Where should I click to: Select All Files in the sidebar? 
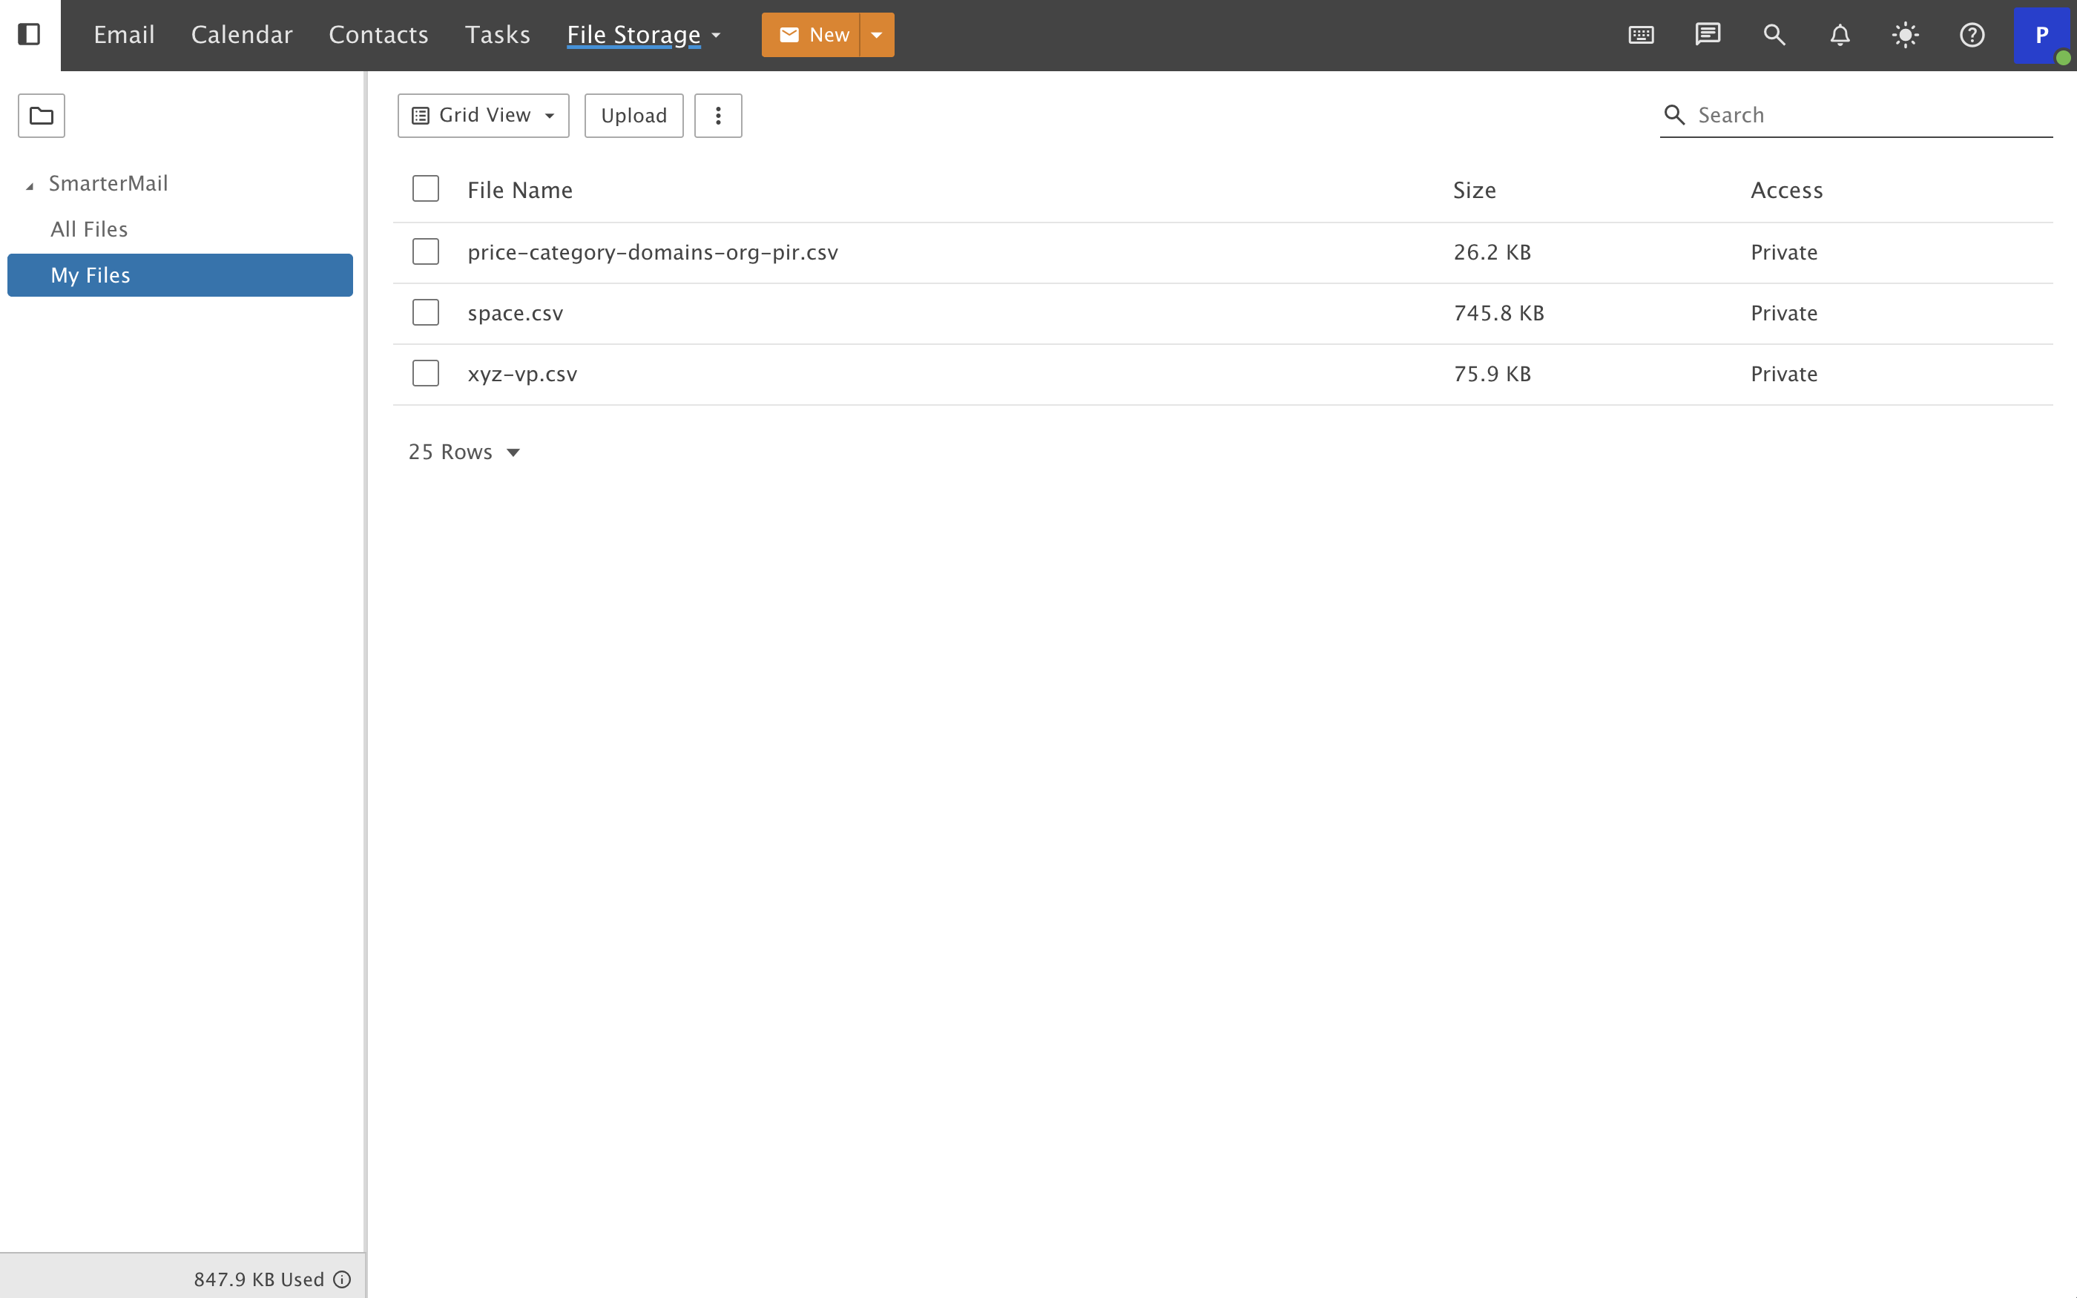click(x=89, y=228)
